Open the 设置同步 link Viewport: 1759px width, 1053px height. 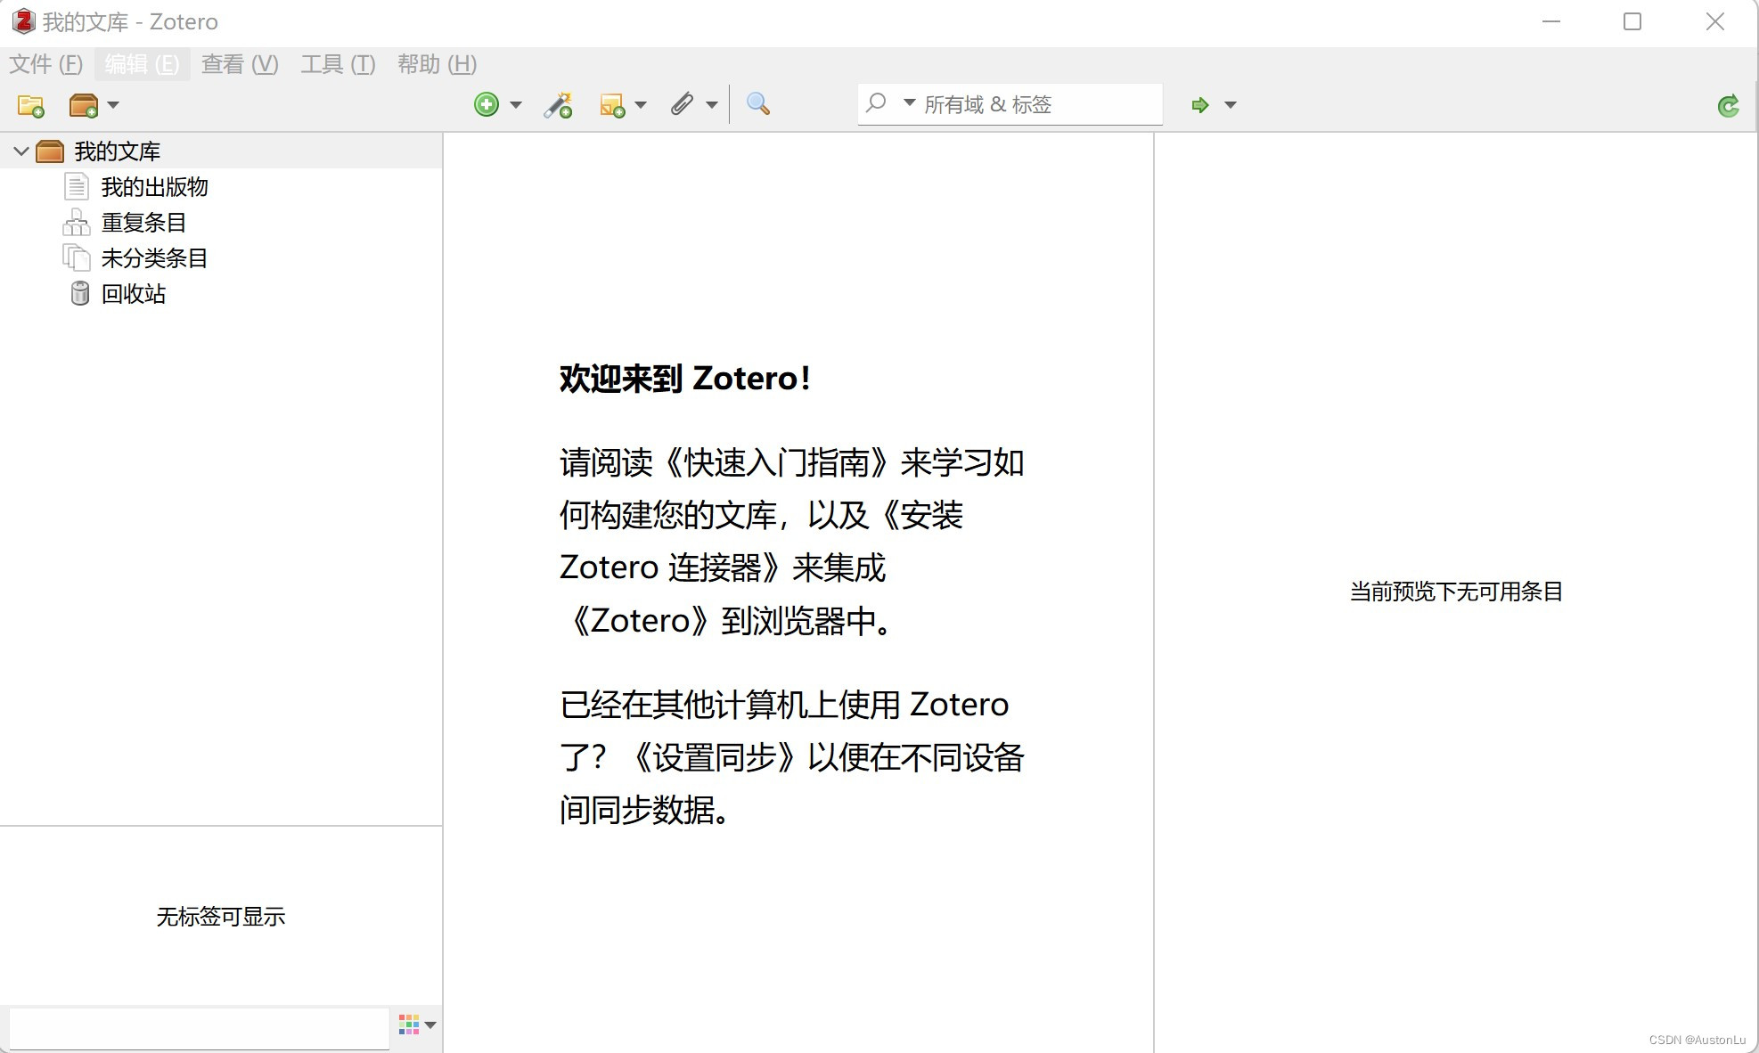[x=714, y=757]
